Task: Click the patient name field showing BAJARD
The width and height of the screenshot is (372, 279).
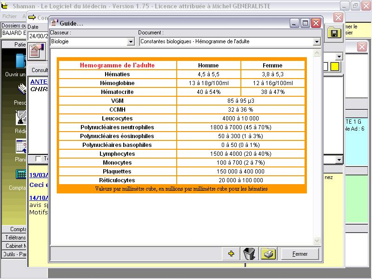Action: 14,33
